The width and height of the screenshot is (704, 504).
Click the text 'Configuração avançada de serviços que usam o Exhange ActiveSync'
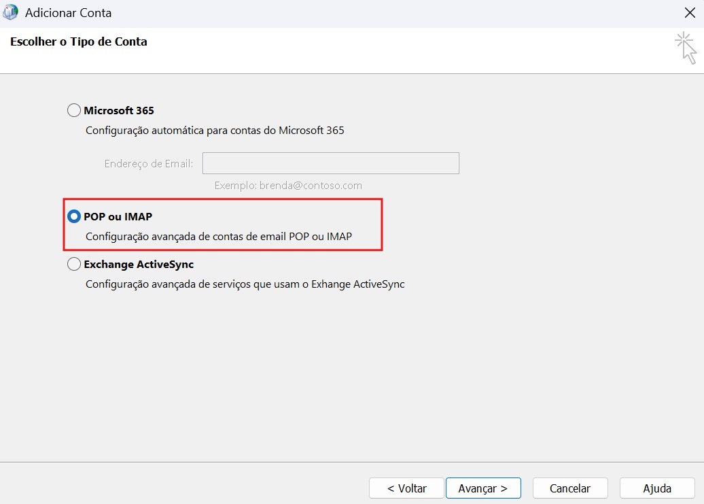(x=245, y=284)
